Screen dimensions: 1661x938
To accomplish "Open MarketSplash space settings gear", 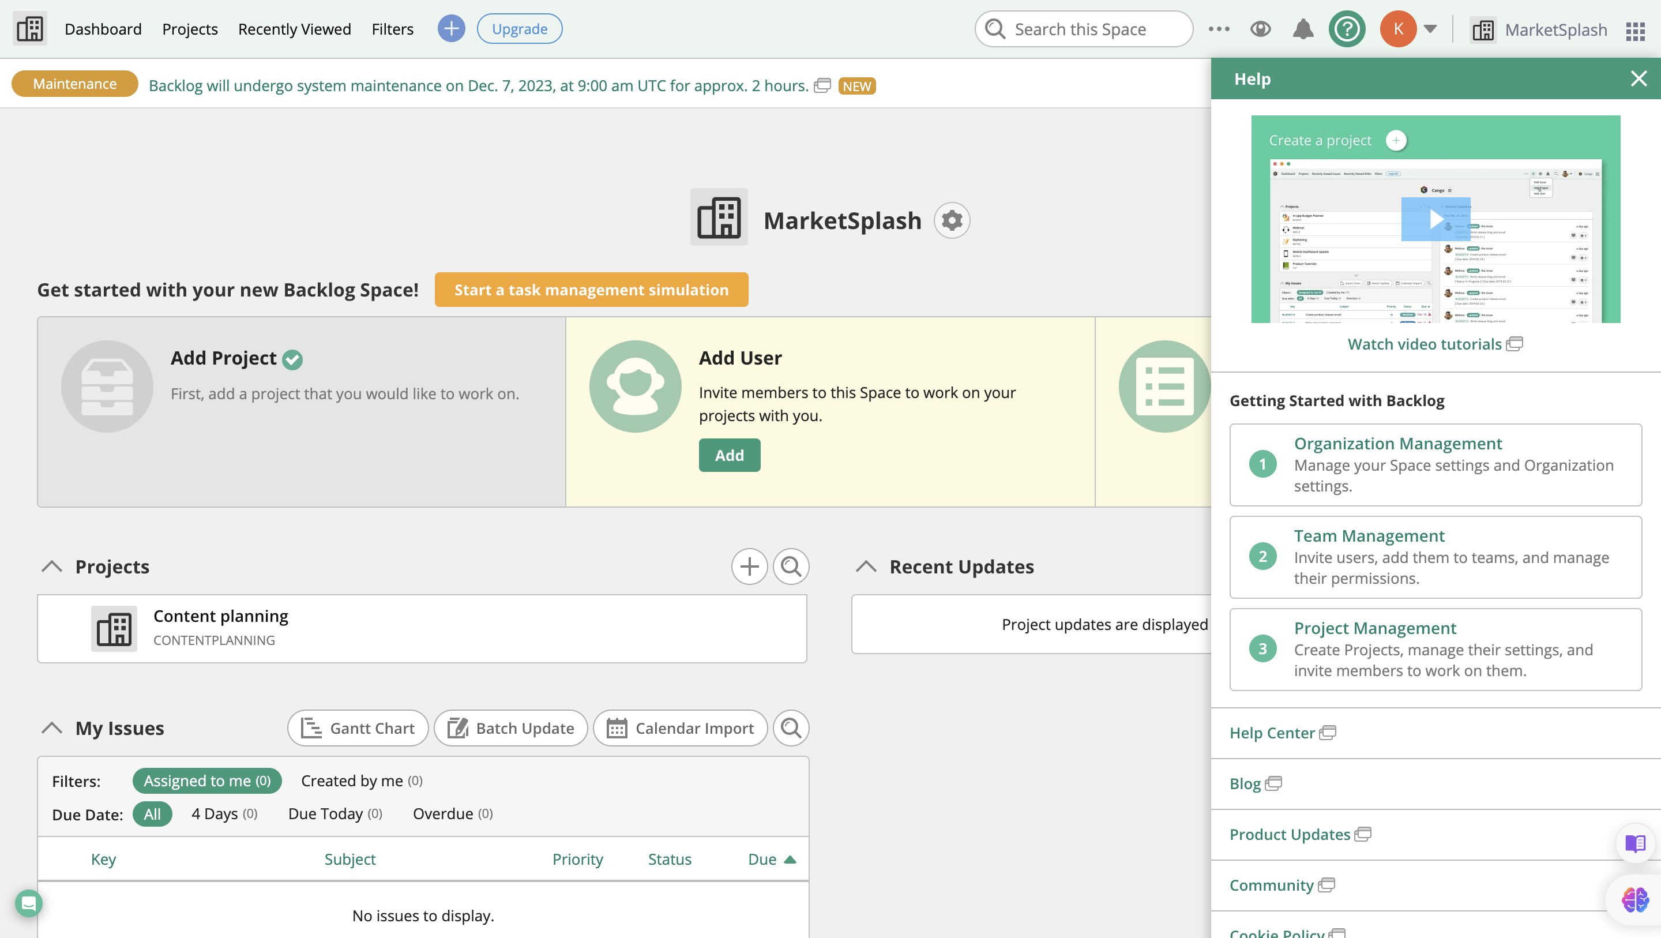I will click(952, 220).
